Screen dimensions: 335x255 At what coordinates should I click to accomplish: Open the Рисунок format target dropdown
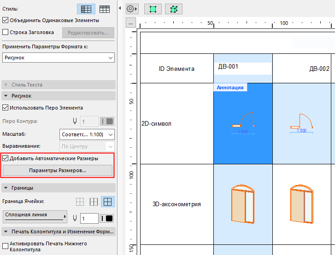click(x=59, y=58)
